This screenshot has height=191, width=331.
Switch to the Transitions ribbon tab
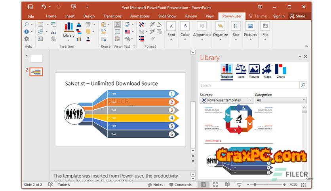click(112, 16)
